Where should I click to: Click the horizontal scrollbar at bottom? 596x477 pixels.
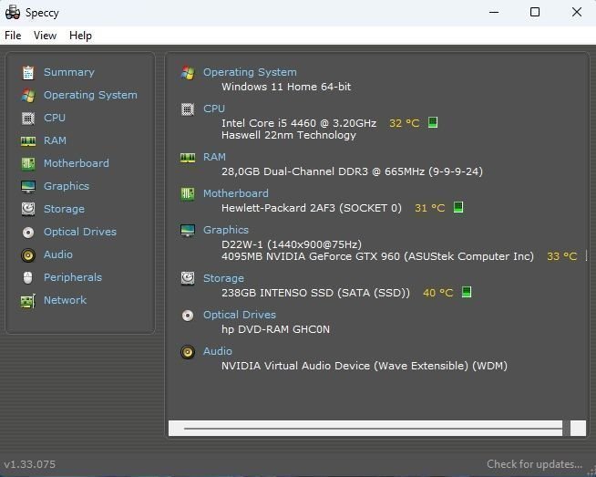[372, 428]
